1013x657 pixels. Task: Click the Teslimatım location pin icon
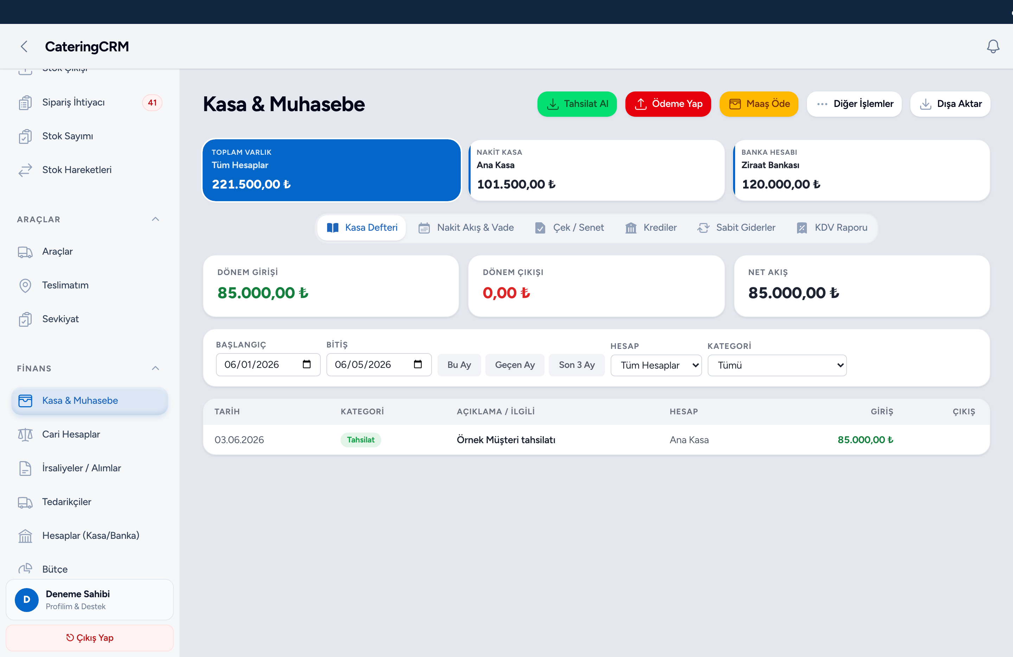tap(25, 286)
